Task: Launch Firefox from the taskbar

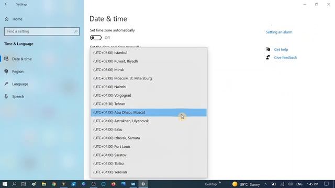Action: (113, 184)
